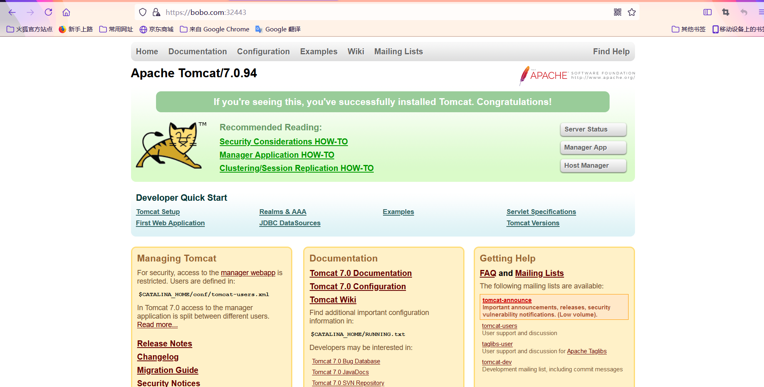Click the back navigation arrow
Screen dimensions: 764x387
(12, 12)
